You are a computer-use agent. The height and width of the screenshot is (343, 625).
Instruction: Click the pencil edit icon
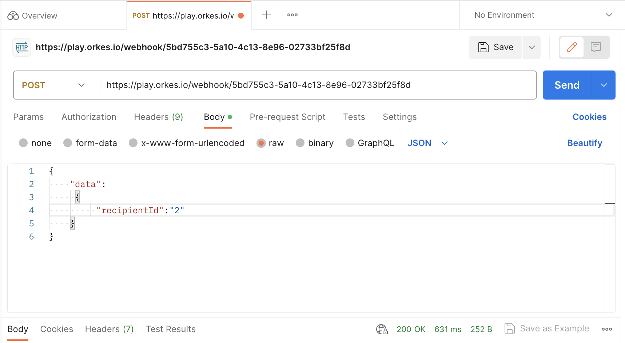pyautogui.click(x=572, y=47)
